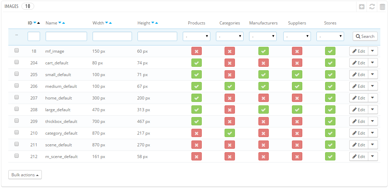
Task: Open the Products filter dropdown
Action: pos(197,36)
